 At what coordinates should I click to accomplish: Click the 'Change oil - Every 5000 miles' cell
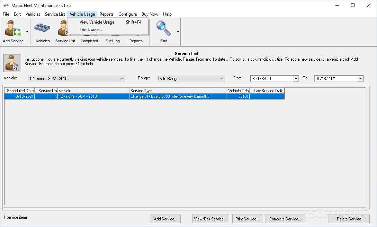(x=178, y=96)
